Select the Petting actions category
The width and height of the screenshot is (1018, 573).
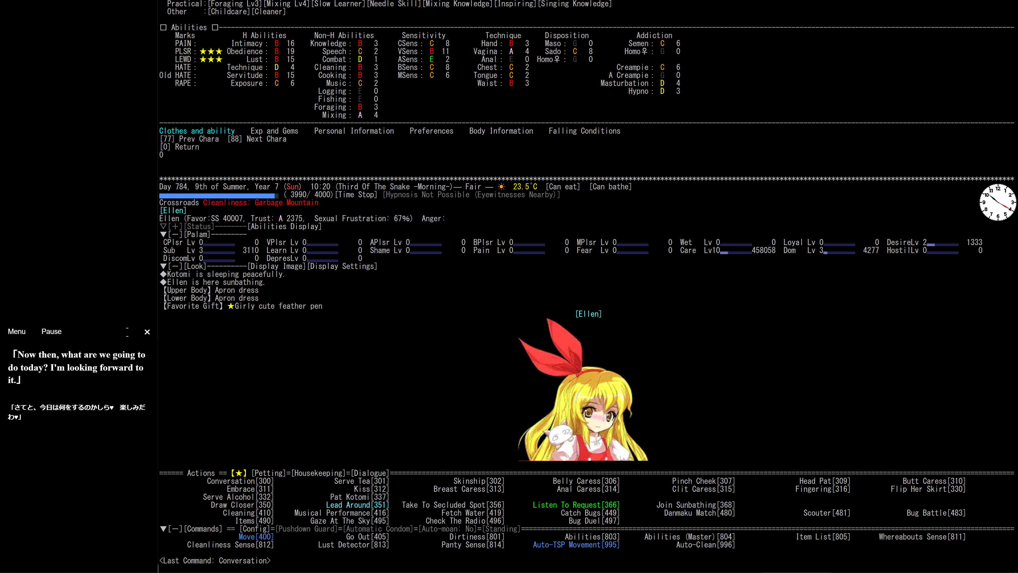[268, 473]
